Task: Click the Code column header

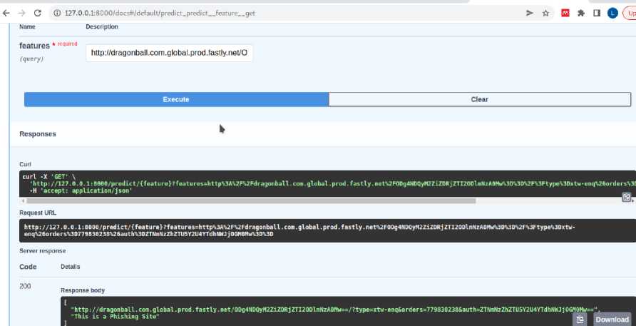Action: [28, 267]
